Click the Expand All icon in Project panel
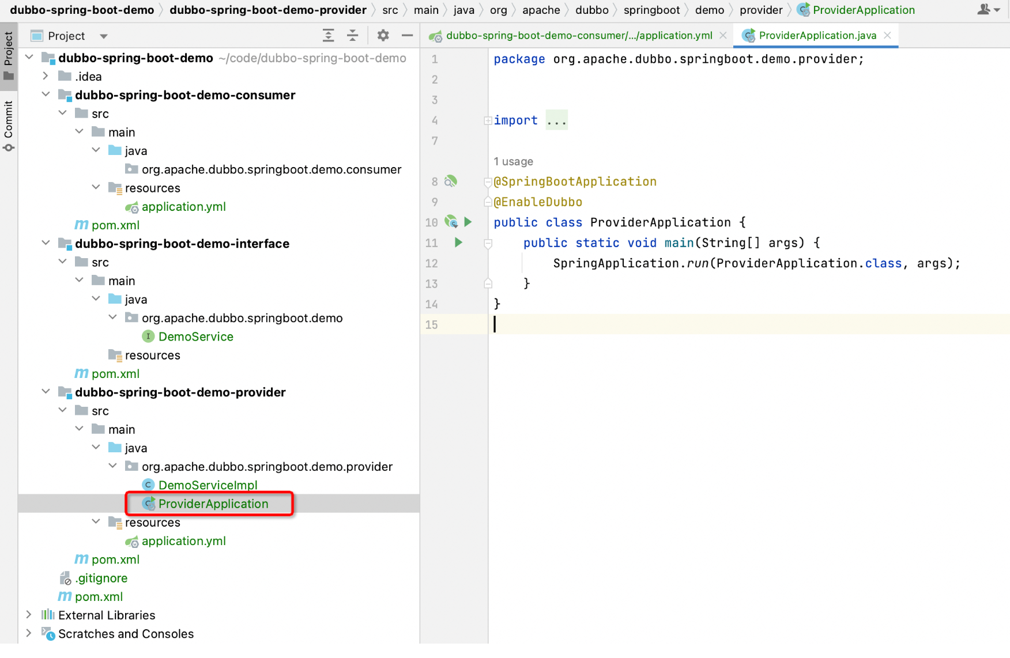Screen dimensions: 1010x658 [x=328, y=36]
